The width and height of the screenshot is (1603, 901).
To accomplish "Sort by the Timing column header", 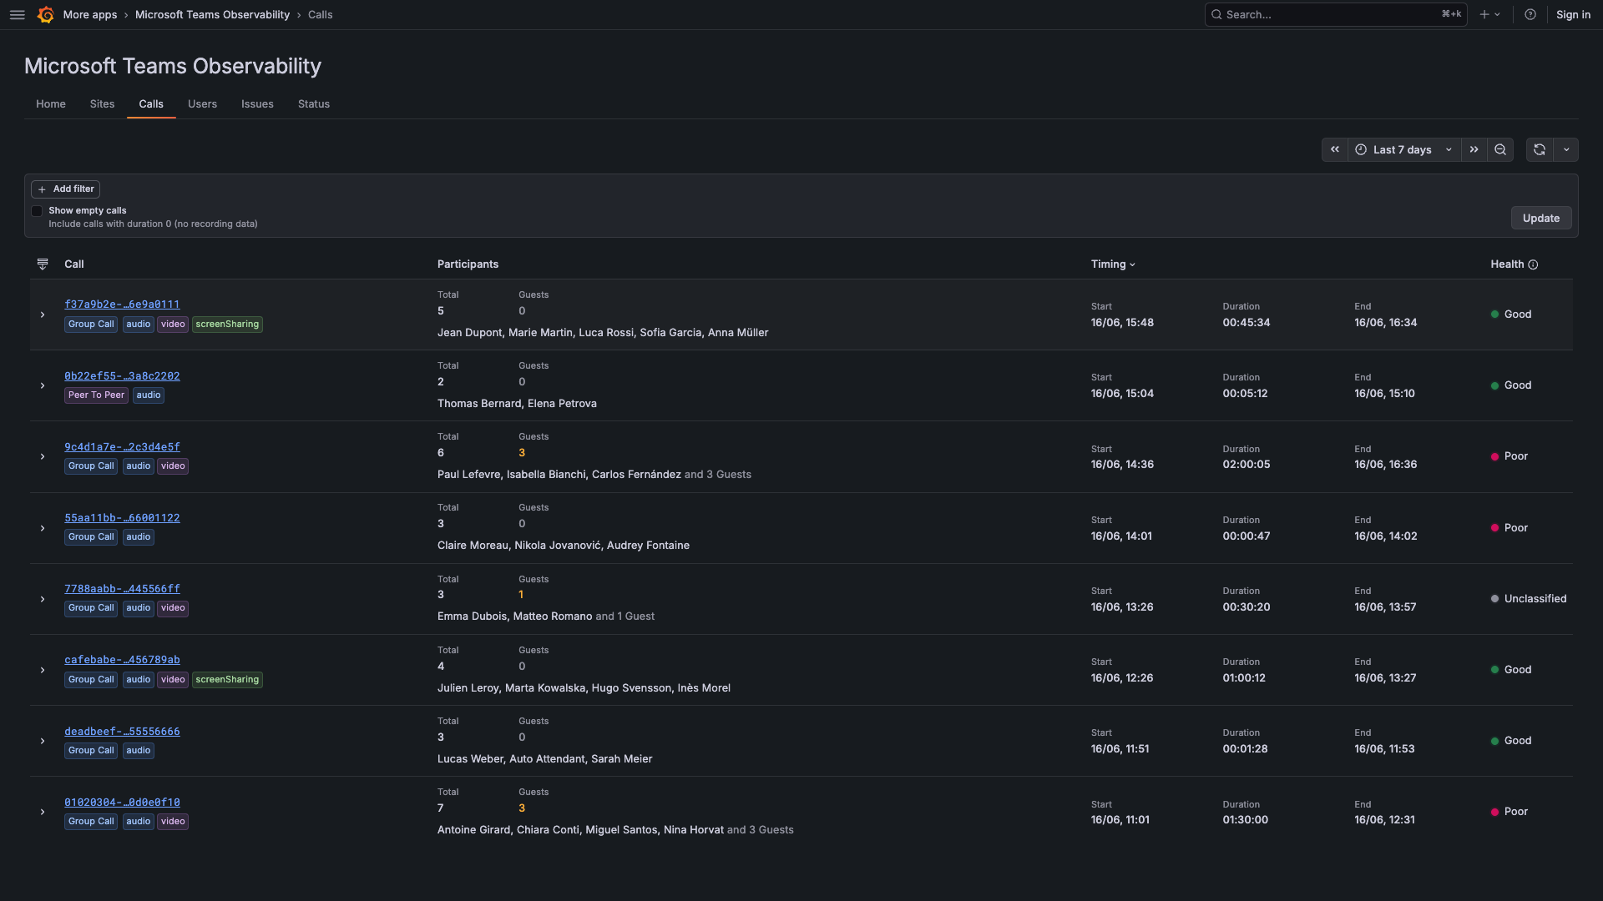I will (1113, 264).
